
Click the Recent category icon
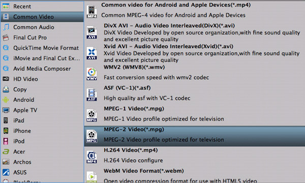click(x=6, y=7)
